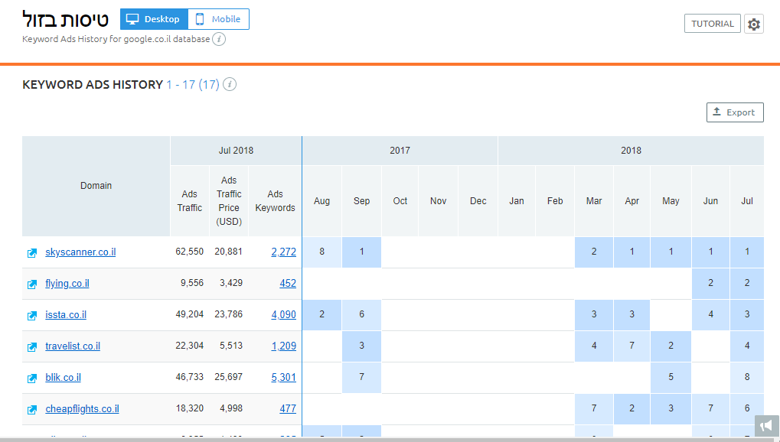Switch to Desktop view
The width and height of the screenshot is (780, 442).
154,19
